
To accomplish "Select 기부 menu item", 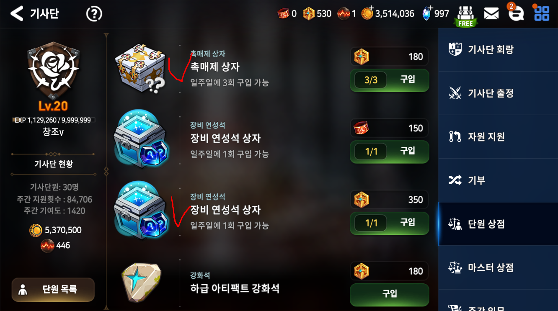I will (x=498, y=180).
